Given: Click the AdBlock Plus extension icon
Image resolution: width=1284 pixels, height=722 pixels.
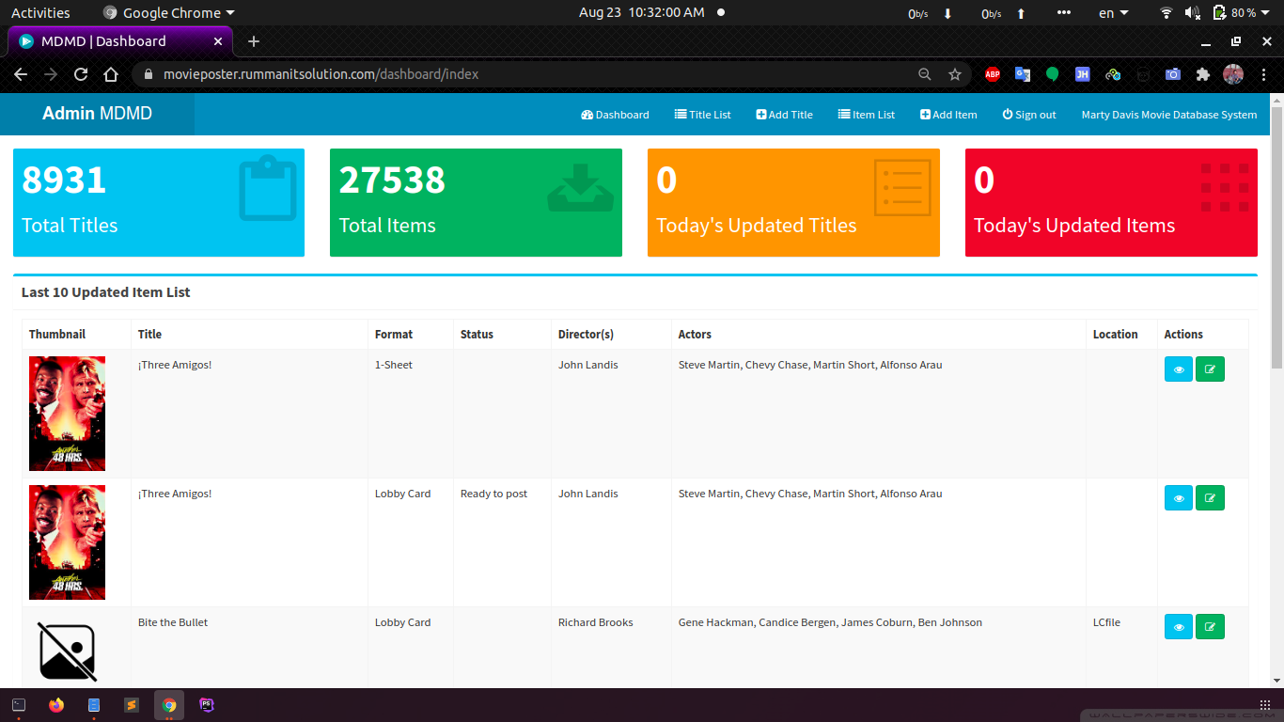Looking at the screenshot, I should (992, 74).
